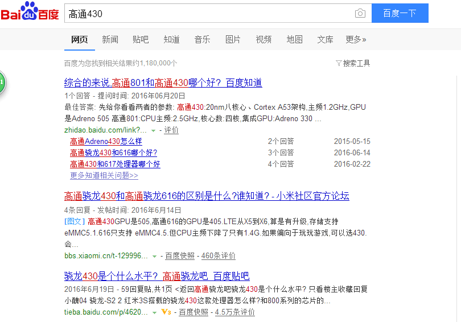The image size is (461, 322).
Task: Click bbs.xiaomi.cn/t-129996... URL text
Action: pos(106,256)
